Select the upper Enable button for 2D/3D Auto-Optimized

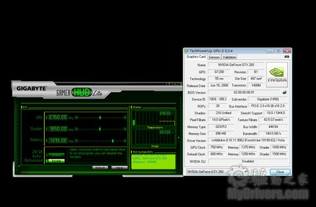(x=56, y=155)
